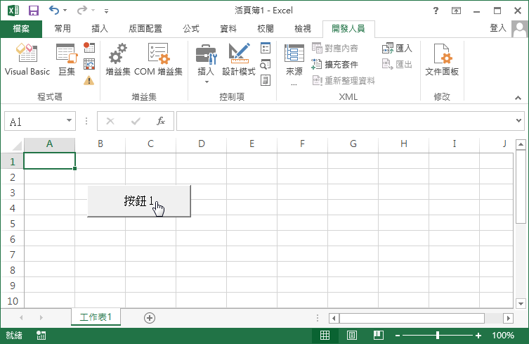This screenshot has width=529, height=344.
Task: Click horizontal scroll left arrow
Action: (x=334, y=318)
